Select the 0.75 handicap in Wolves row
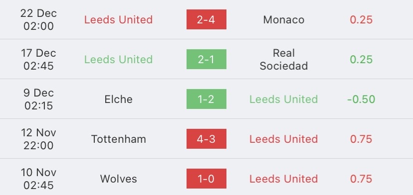Viewport: 413px width, 195px height. 361,179
